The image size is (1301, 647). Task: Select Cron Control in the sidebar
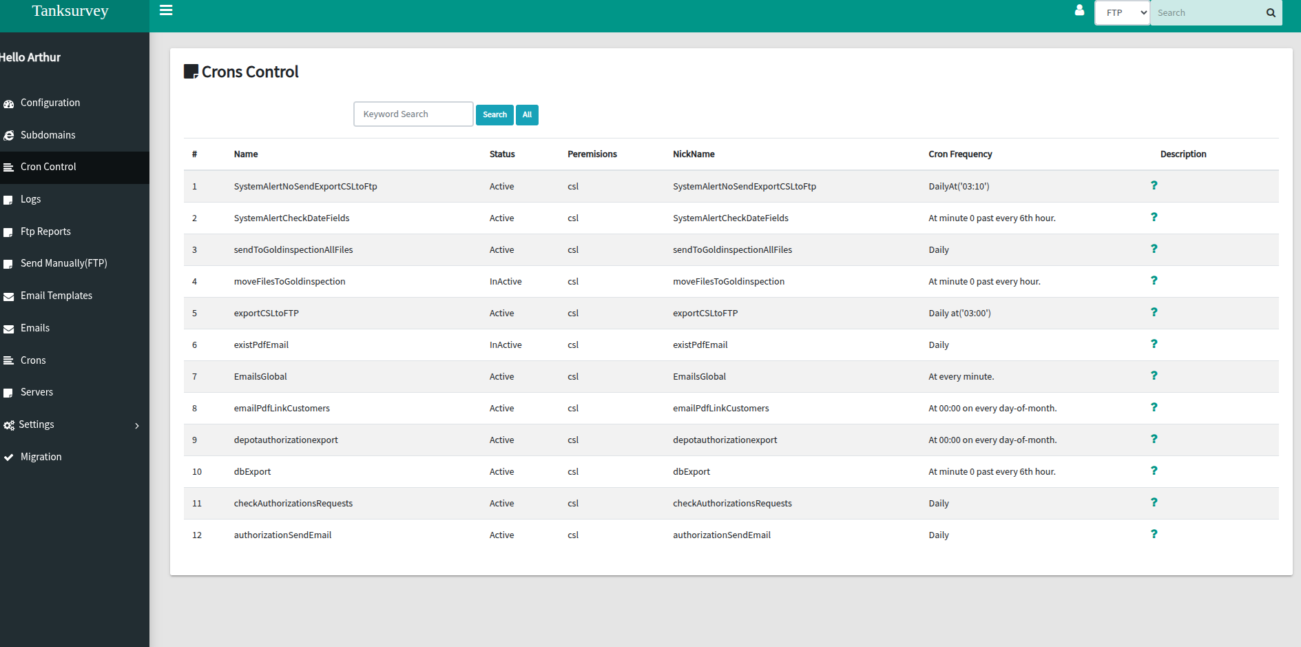tap(48, 166)
